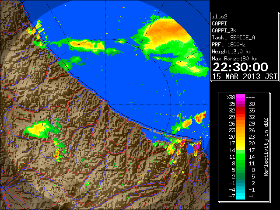
Task: Pick the teal swatch beside left '-1'
Action: pyautogui.click(x=241, y=183)
